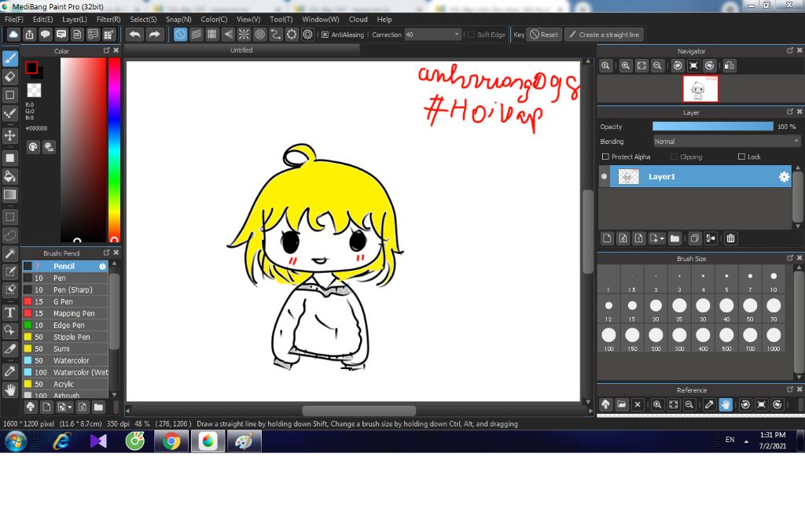Select the Hand tool
The height and width of the screenshot is (520, 805).
tap(9, 389)
